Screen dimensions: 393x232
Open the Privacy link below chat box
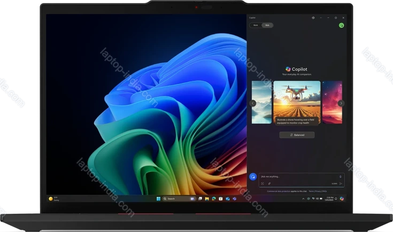318,191
